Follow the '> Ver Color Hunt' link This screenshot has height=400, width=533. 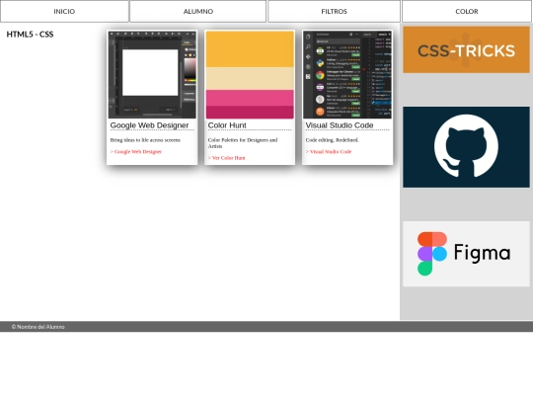point(226,158)
